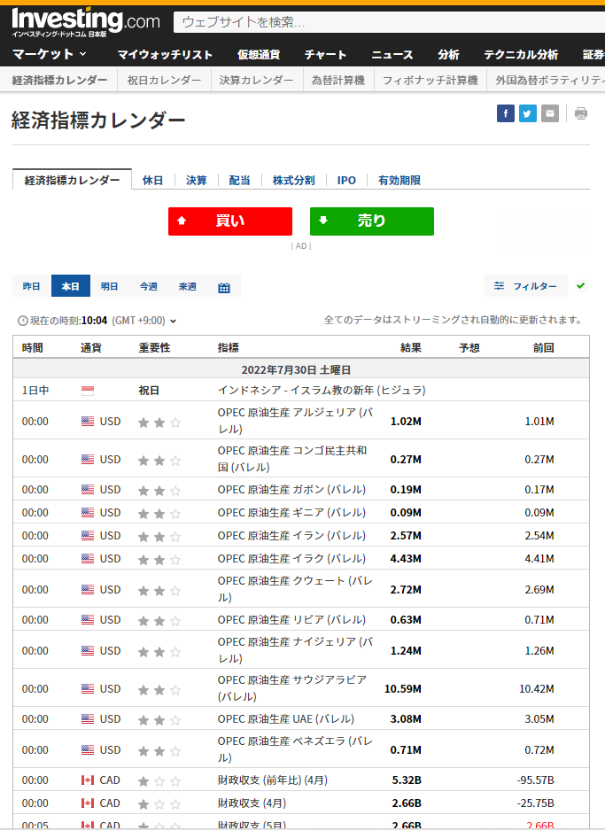The width and height of the screenshot is (605, 830).
Task: Open the マーケット dropdown menu
Action: pos(50,54)
